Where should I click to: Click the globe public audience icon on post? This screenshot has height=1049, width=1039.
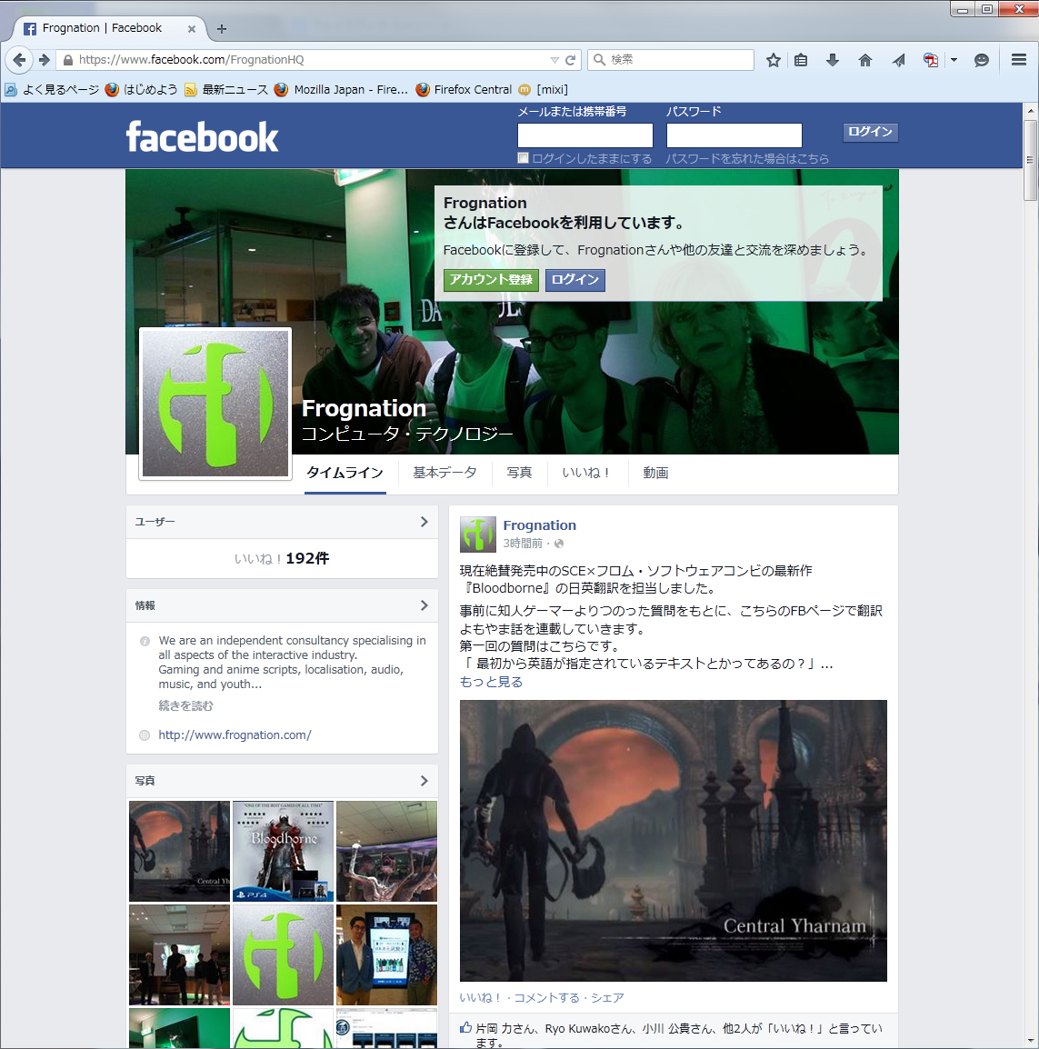(559, 544)
